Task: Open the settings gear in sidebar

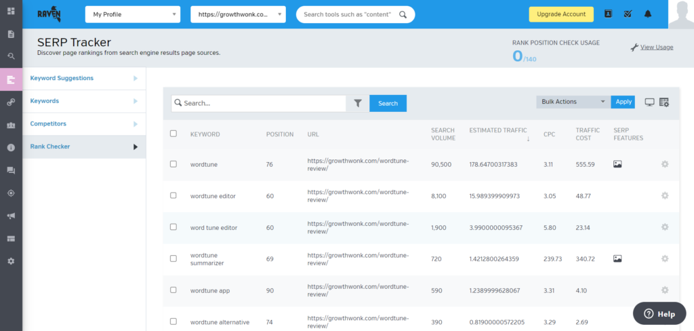Action: point(11,261)
